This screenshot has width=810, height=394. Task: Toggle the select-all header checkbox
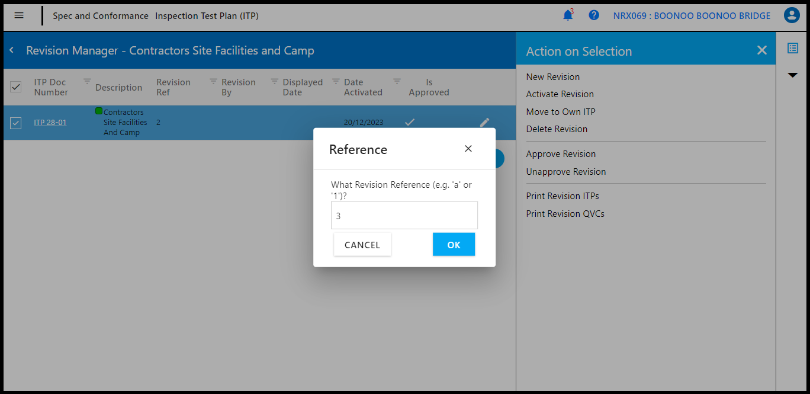click(16, 87)
